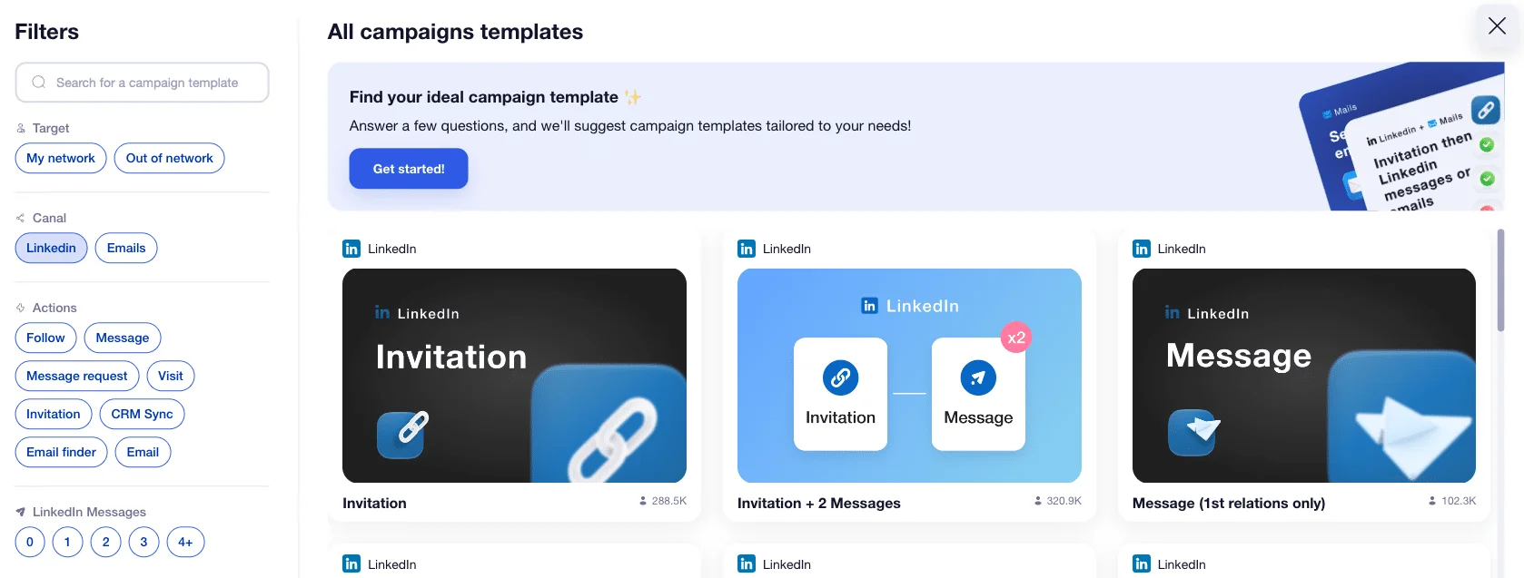The image size is (1524, 578).
Task: Click the Invitation template title
Action: click(374, 503)
